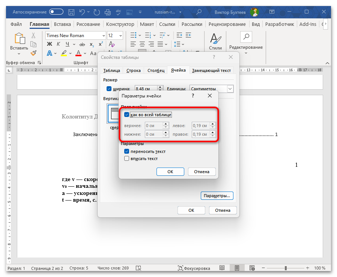Apply Italic (К) formatting
This screenshot has height=277, width=337.
pyautogui.click(x=59, y=44)
